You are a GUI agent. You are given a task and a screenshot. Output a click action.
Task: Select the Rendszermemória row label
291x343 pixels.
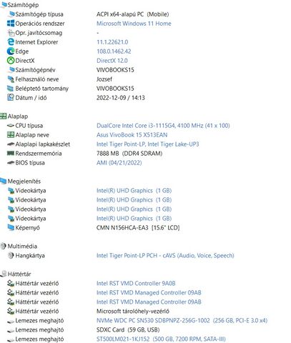click(39, 154)
